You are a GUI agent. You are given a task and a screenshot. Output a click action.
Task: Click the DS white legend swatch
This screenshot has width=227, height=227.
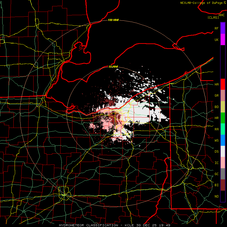(223, 151)
